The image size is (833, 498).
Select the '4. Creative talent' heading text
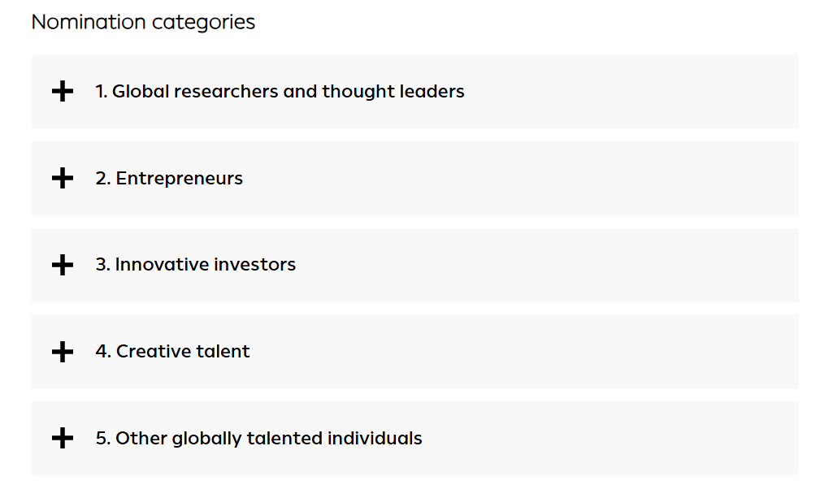coord(172,352)
